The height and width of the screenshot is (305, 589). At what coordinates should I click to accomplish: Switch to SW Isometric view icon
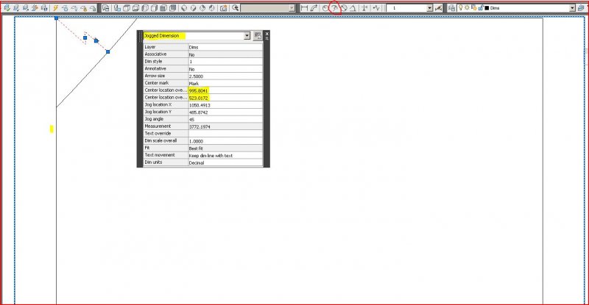(x=184, y=8)
